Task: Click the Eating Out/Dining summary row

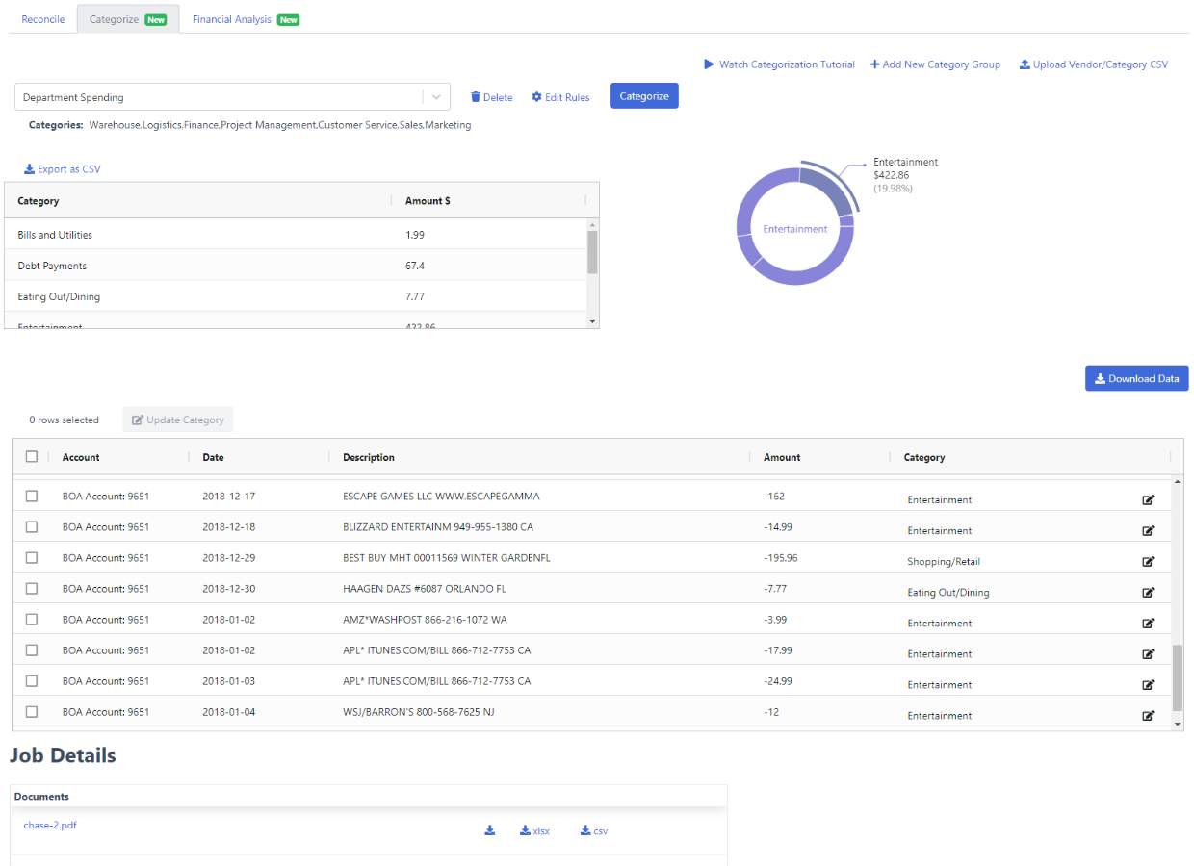Action: pos(296,296)
